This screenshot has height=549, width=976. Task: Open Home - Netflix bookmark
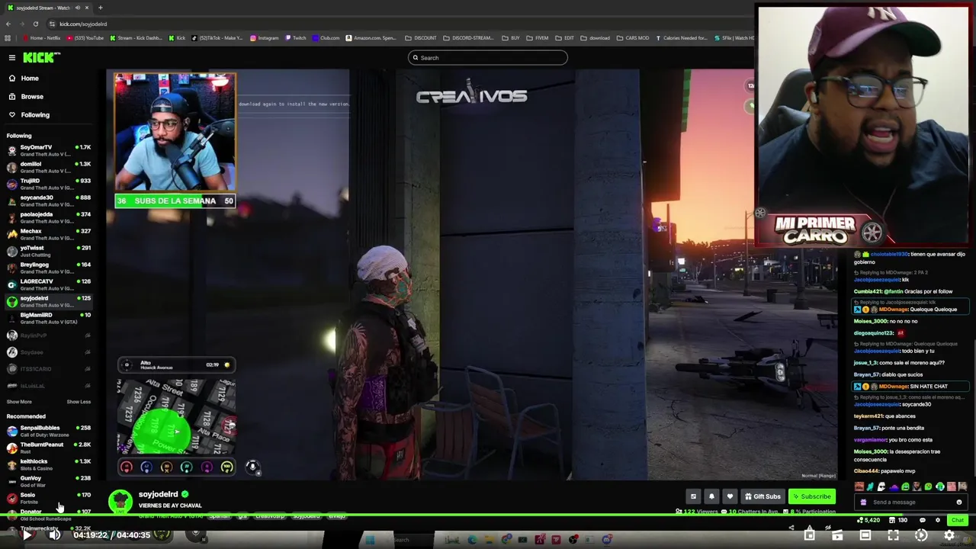(42, 38)
